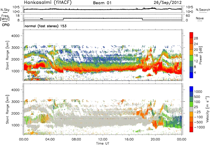This screenshot has width=210, height=145.
Task: Click the '04:00' time axis tick label
Action: [x=50, y=140]
